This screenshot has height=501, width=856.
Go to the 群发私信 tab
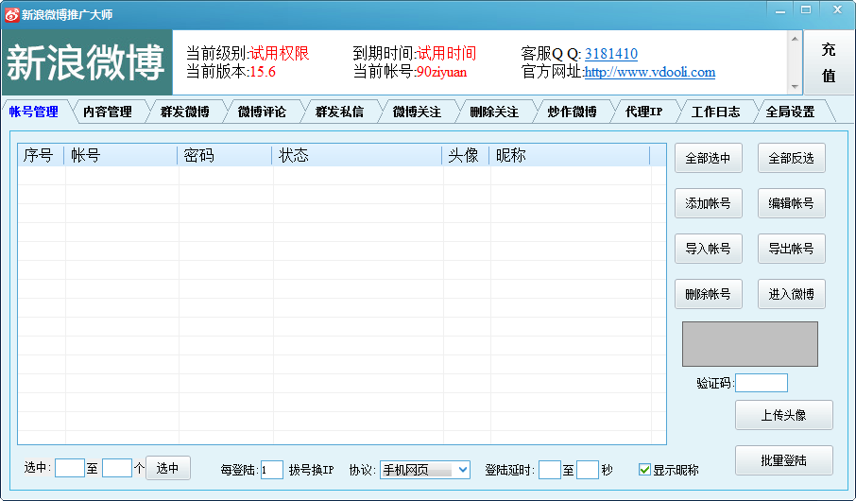339,112
